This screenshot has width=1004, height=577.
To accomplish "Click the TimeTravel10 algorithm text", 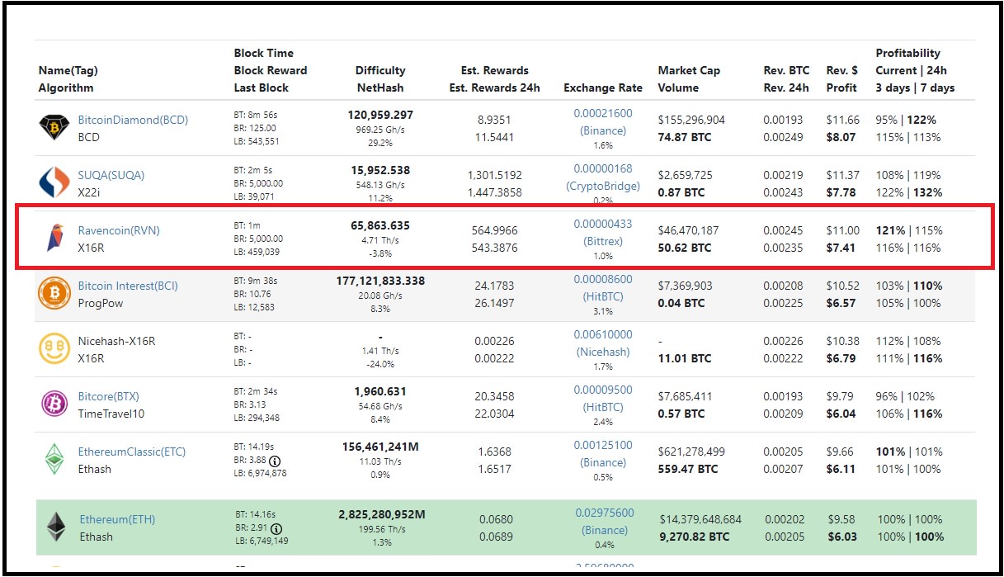I will pyautogui.click(x=111, y=414).
